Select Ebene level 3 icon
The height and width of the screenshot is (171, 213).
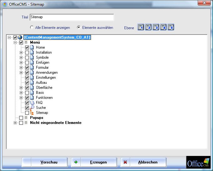click(156, 27)
